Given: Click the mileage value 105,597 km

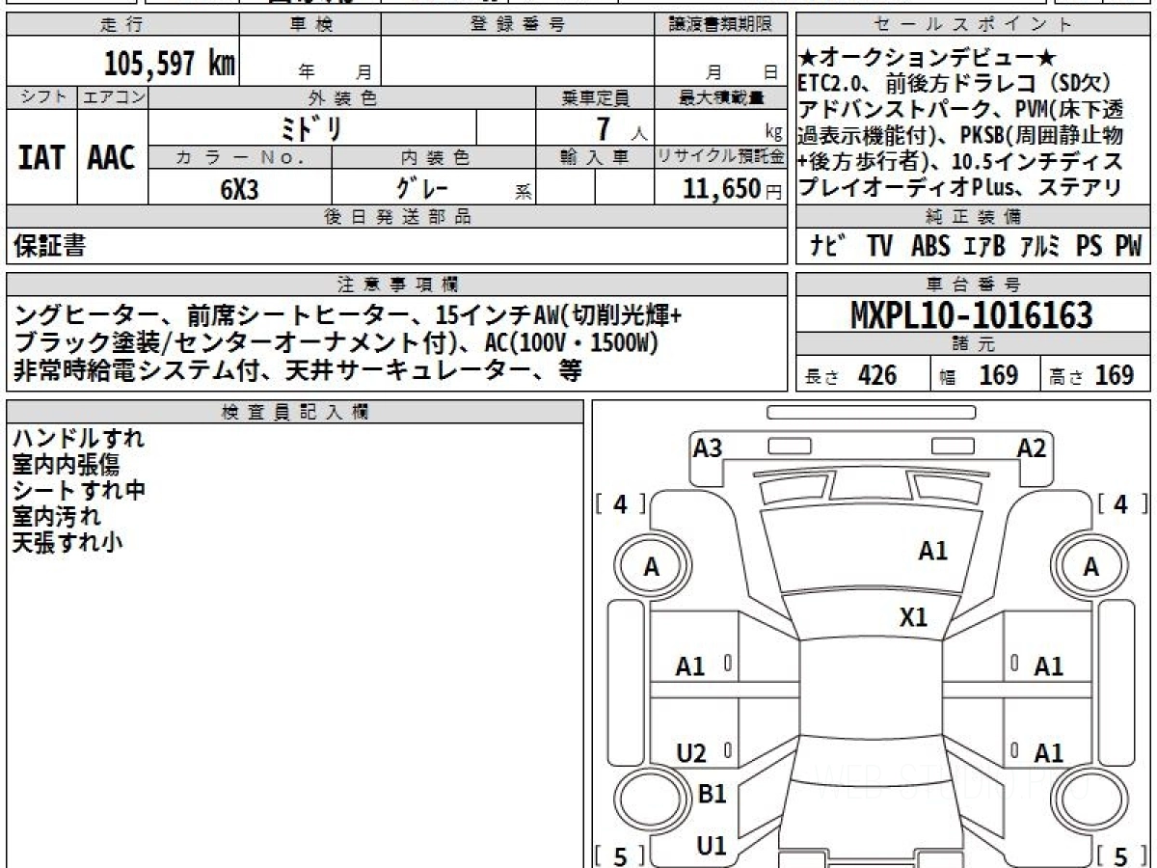Looking at the screenshot, I should (x=170, y=64).
